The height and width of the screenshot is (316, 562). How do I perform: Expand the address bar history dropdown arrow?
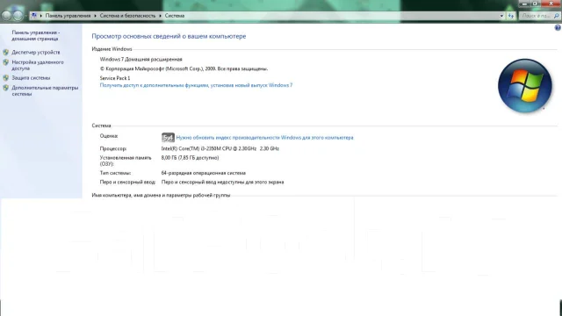[x=501, y=16]
